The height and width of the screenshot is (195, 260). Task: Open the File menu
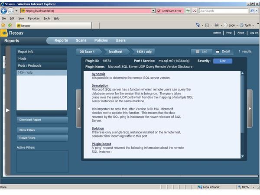coord(3,18)
